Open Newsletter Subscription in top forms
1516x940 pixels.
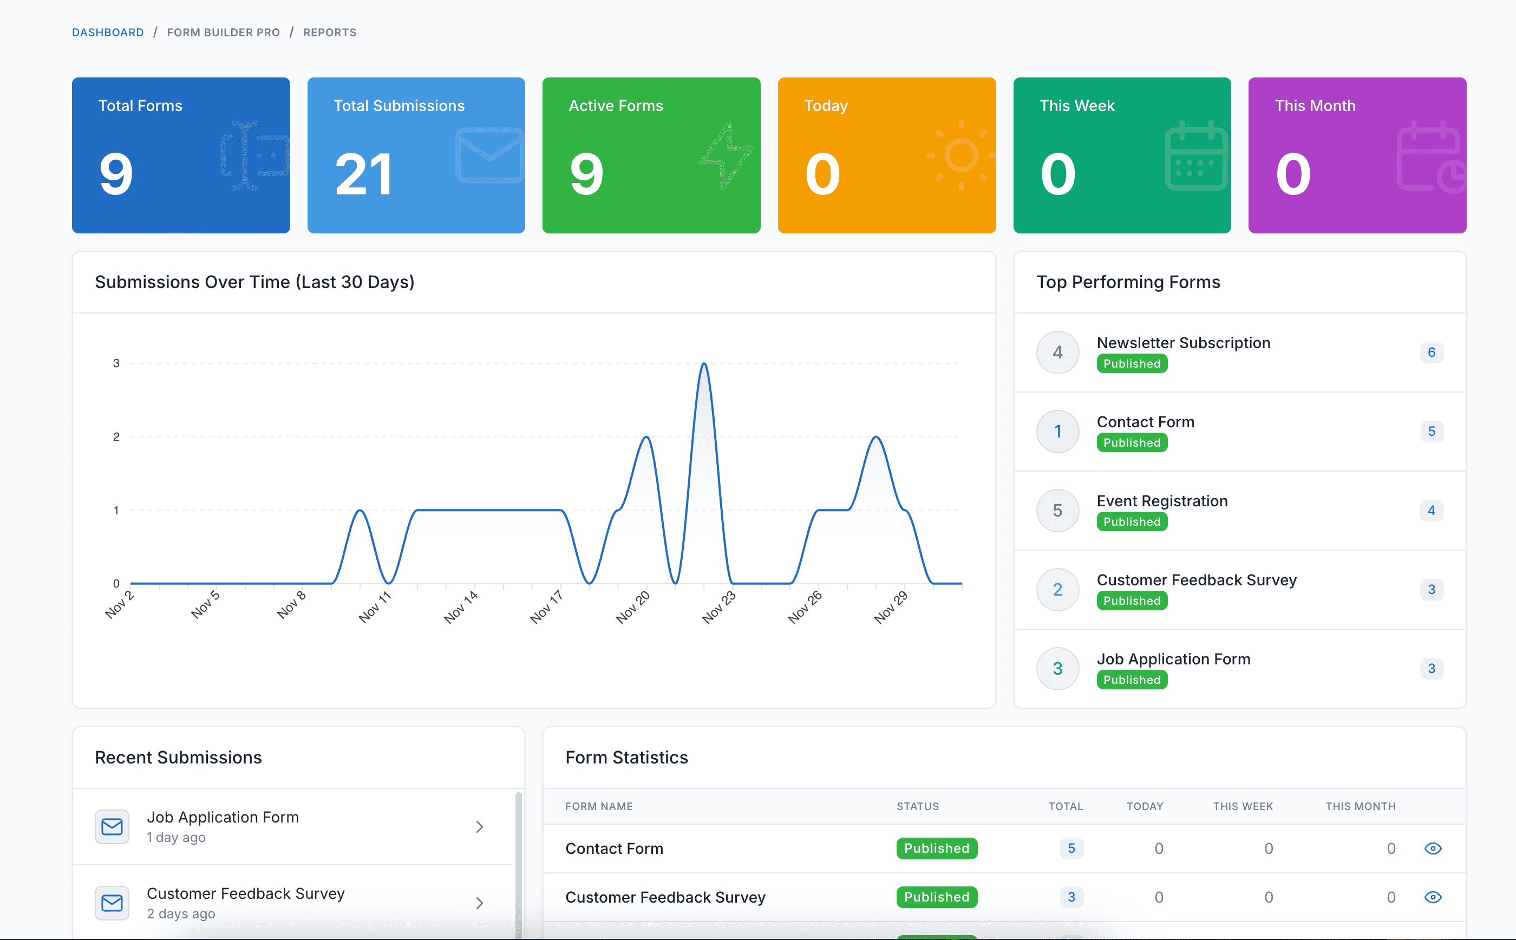(1183, 343)
